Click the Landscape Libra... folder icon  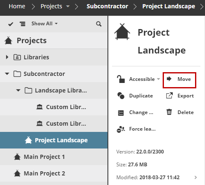click(x=28, y=90)
